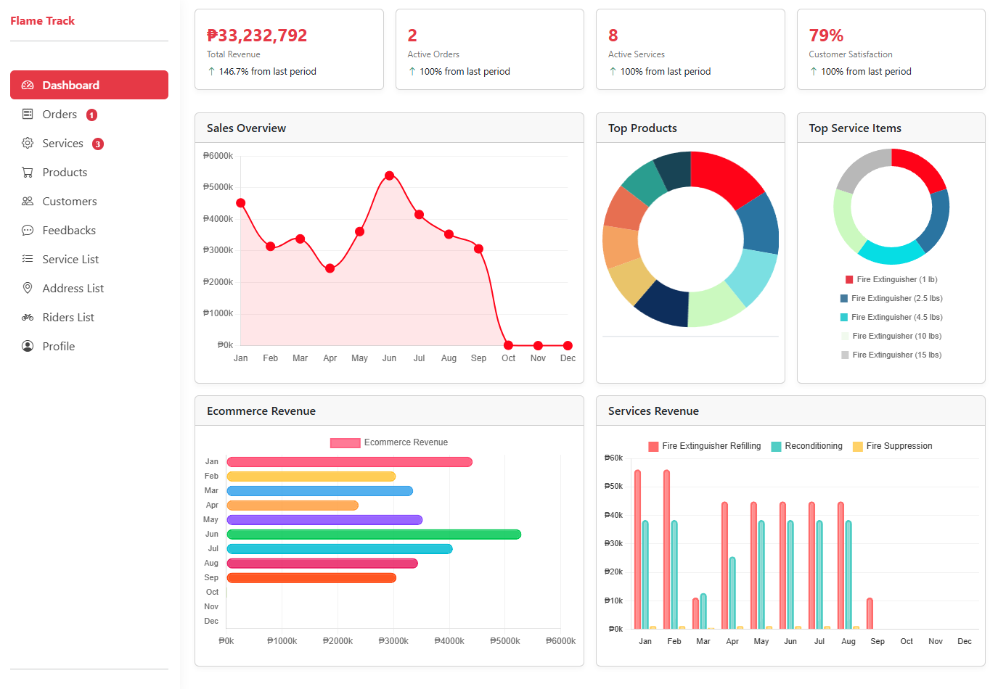Click the Dashboard speedometer icon
The height and width of the screenshot is (689, 998).
(28, 85)
